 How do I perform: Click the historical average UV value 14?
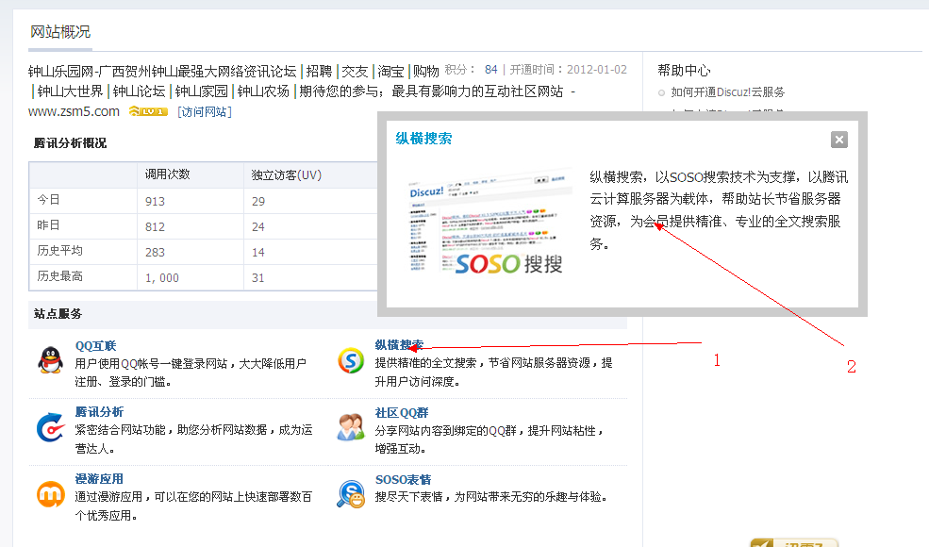pyautogui.click(x=258, y=253)
